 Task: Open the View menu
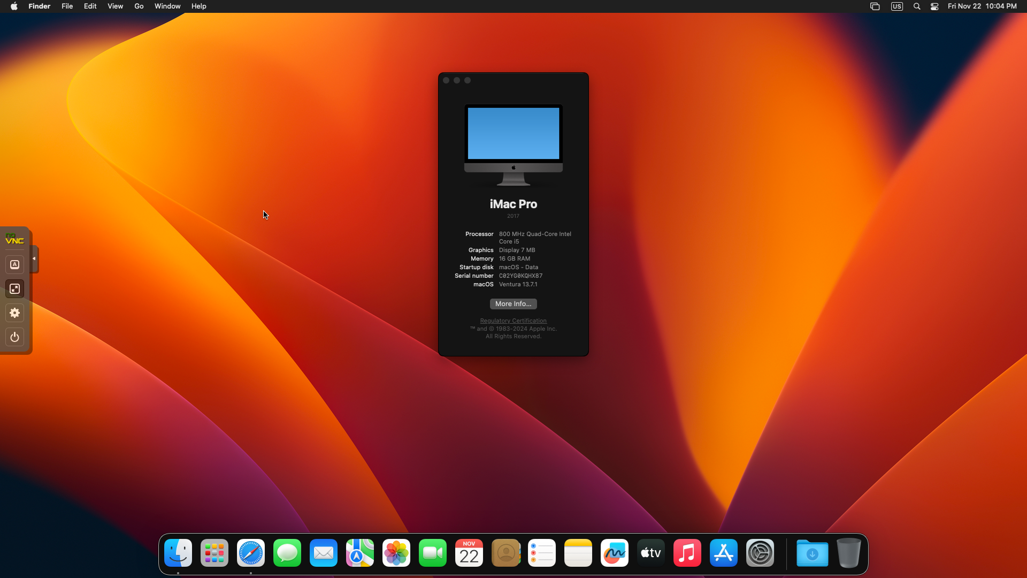click(x=116, y=6)
